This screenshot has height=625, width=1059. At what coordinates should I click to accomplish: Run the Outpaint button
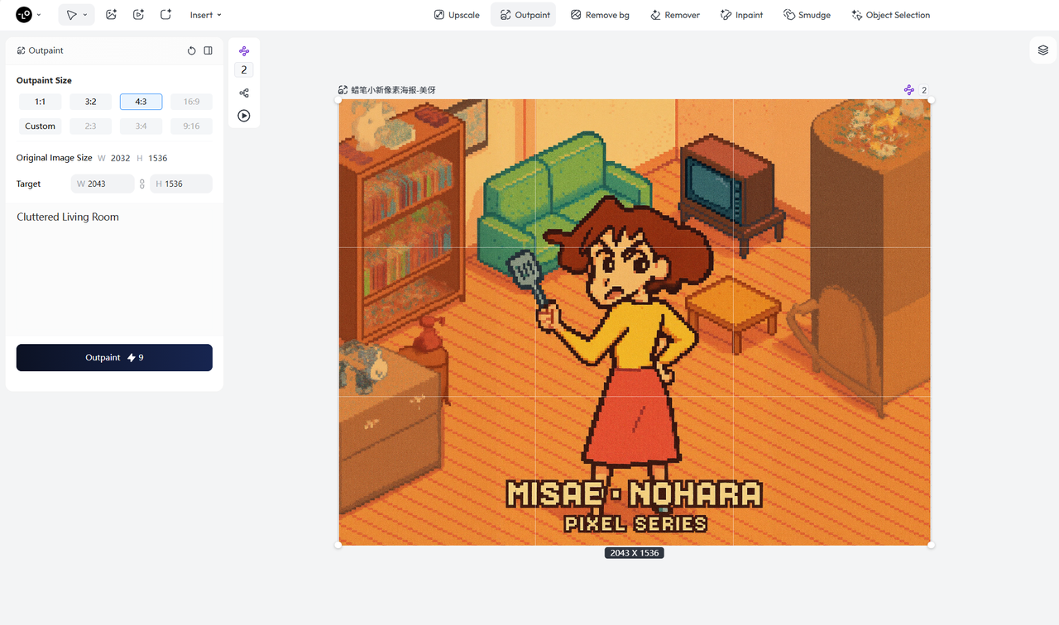tap(114, 357)
